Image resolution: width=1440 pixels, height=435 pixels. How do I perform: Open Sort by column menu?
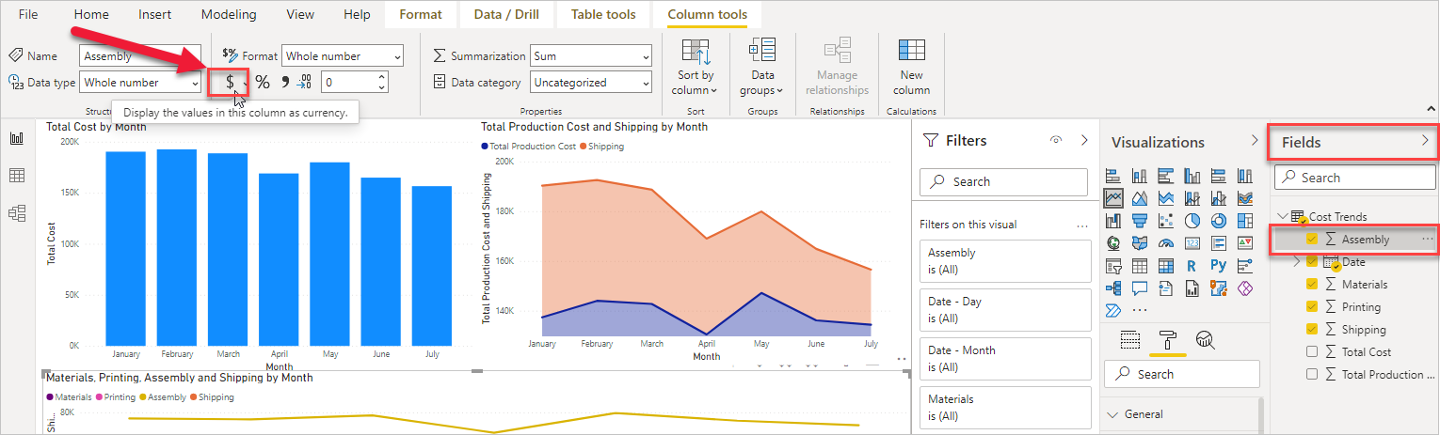(x=696, y=68)
